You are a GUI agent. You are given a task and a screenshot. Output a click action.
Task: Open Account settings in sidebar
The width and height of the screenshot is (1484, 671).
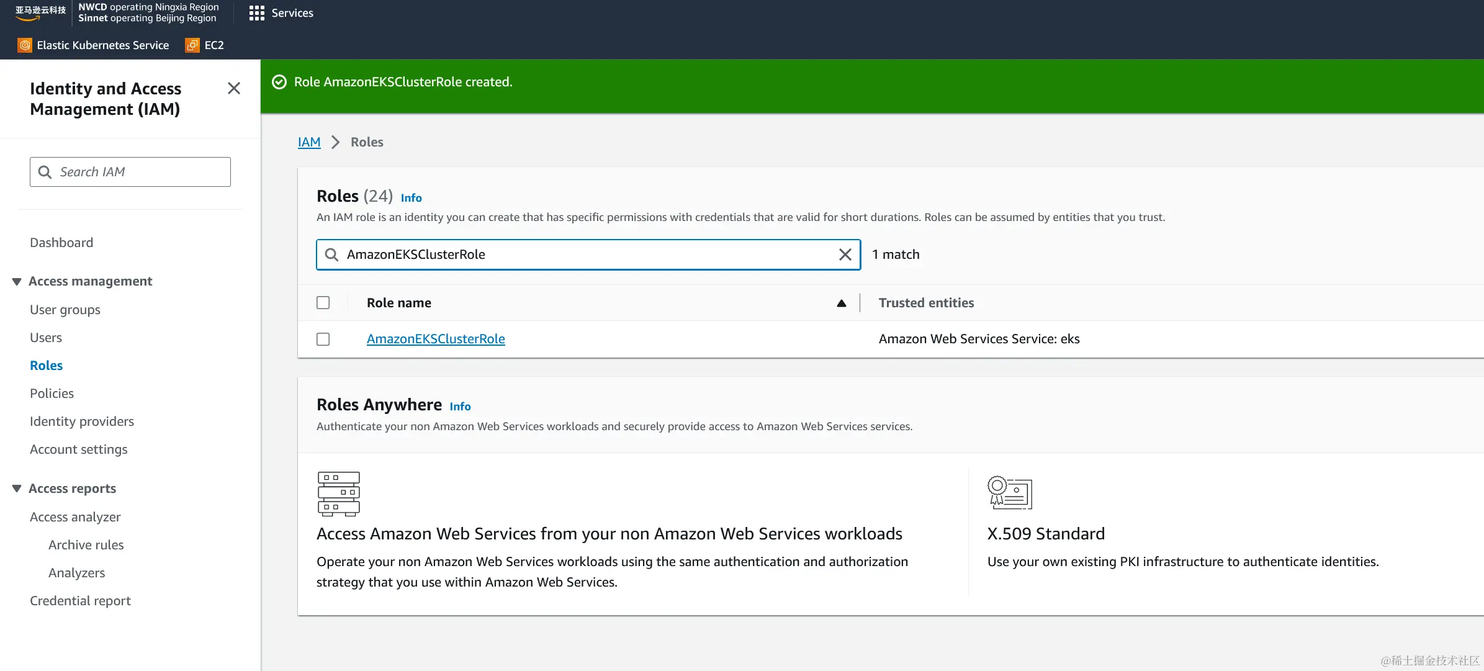pos(79,449)
